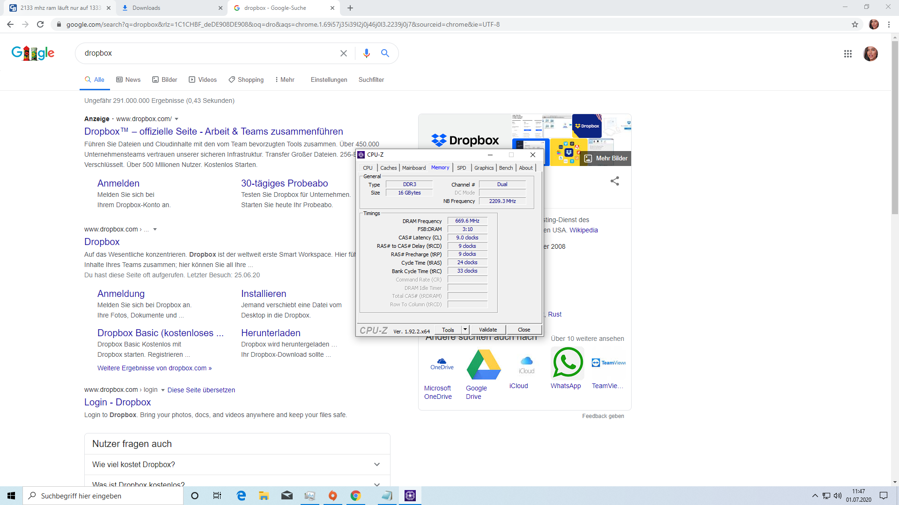Open the Mehr dropdown in search filters
Screen dimensions: 899x505
click(x=285, y=79)
